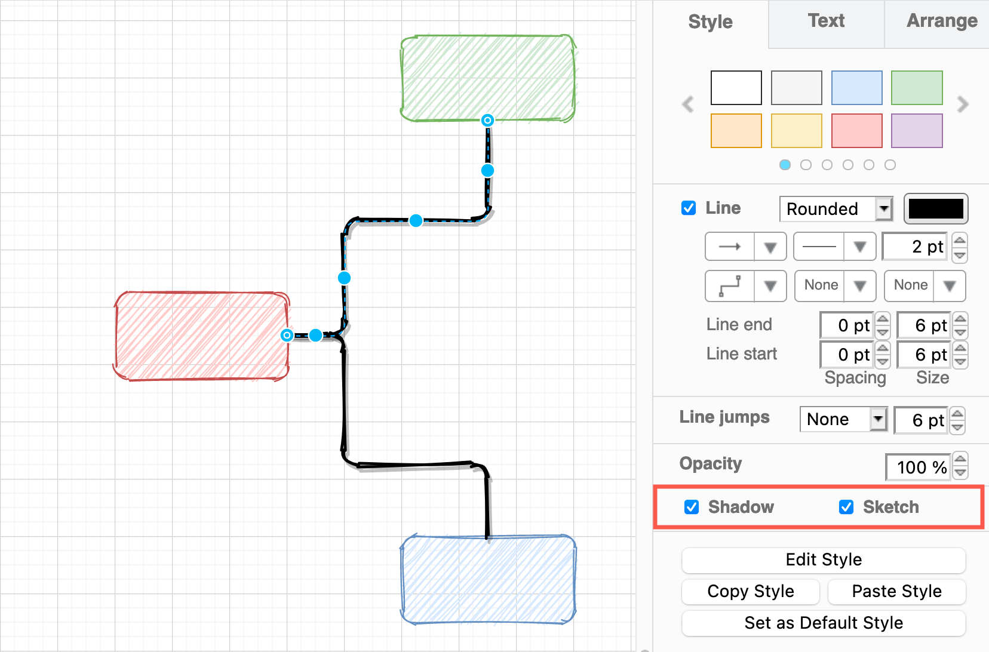This screenshot has height=652, width=989.
Task: Turn off the Sketch option
Action: (x=846, y=507)
